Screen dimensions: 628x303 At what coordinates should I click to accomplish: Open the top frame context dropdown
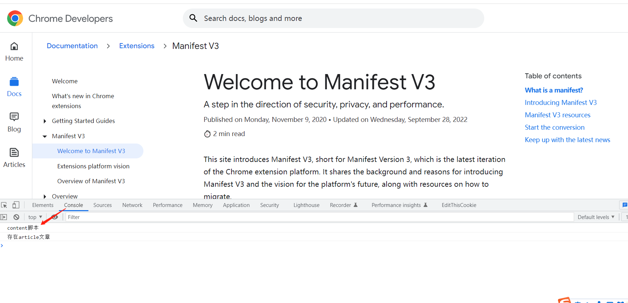pyautogui.click(x=34, y=217)
